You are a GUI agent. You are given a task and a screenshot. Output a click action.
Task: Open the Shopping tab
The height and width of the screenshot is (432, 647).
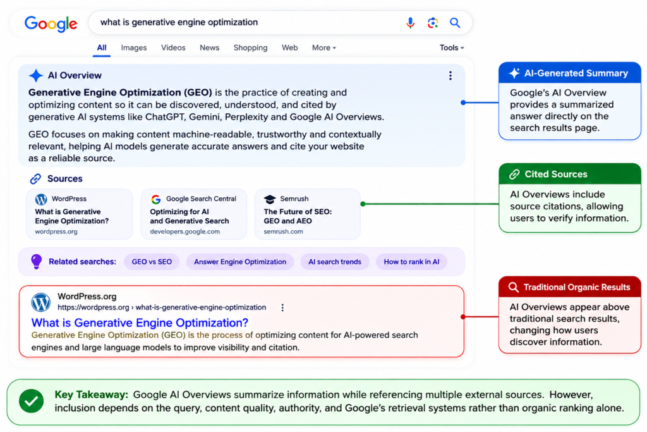250,48
